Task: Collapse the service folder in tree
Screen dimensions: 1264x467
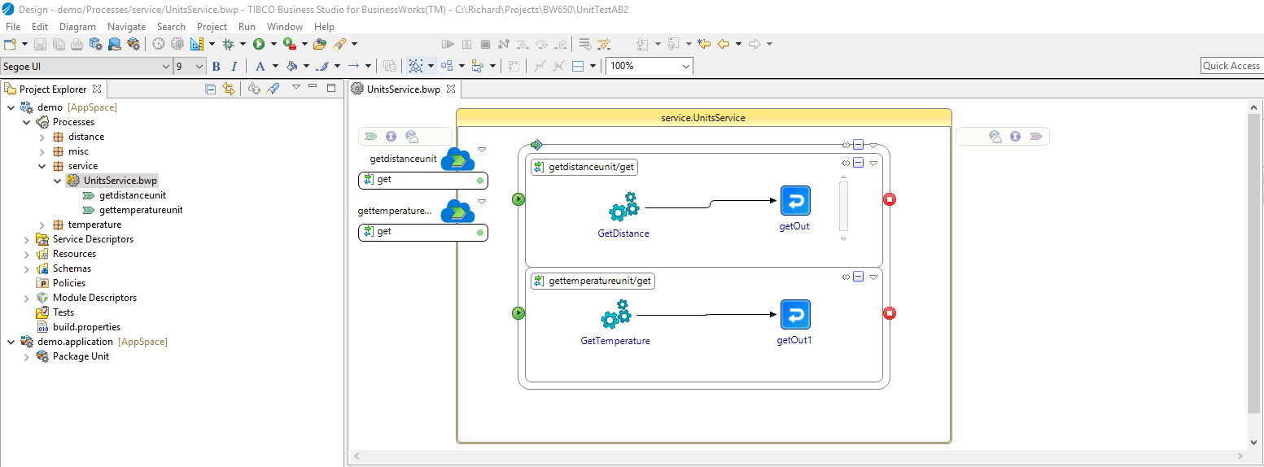Action: pos(42,166)
